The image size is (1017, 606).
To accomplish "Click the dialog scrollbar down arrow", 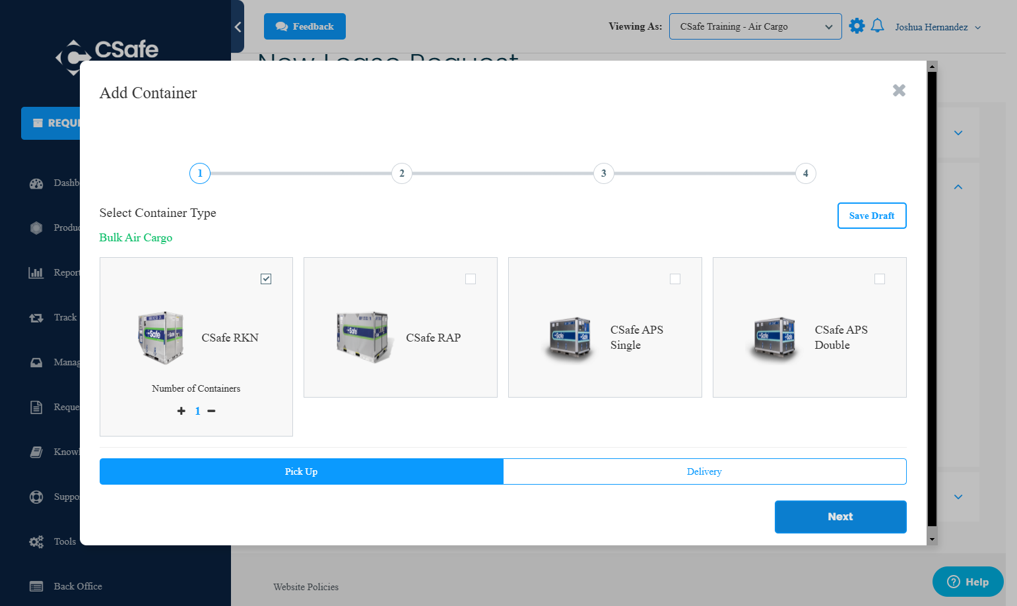I will point(932,539).
